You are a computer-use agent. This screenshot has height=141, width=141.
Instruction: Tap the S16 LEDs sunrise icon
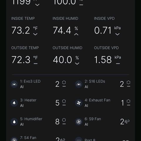(x=79, y=84)
